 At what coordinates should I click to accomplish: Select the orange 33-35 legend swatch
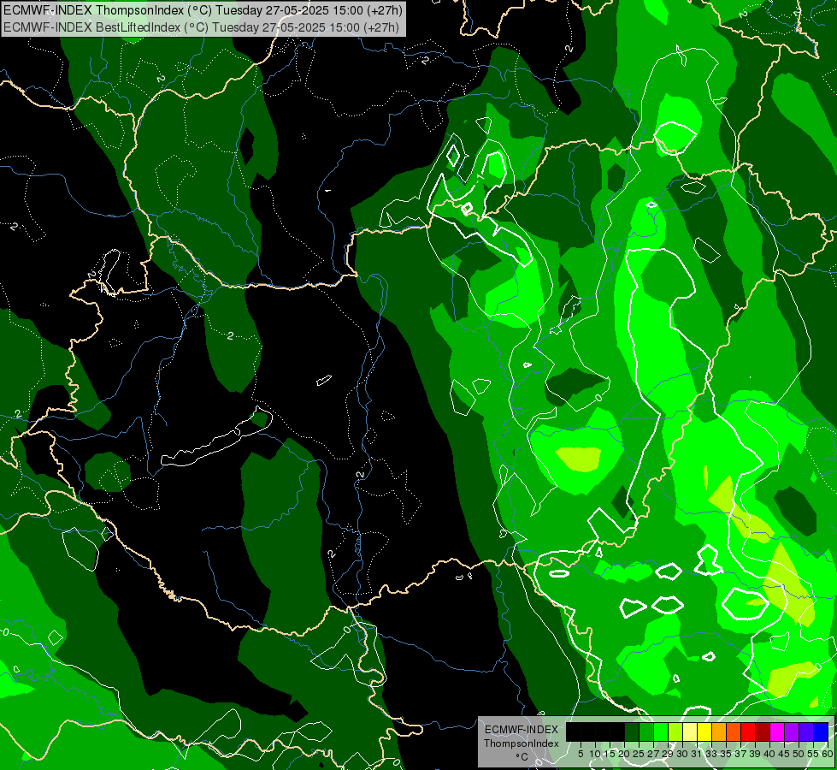click(x=719, y=731)
